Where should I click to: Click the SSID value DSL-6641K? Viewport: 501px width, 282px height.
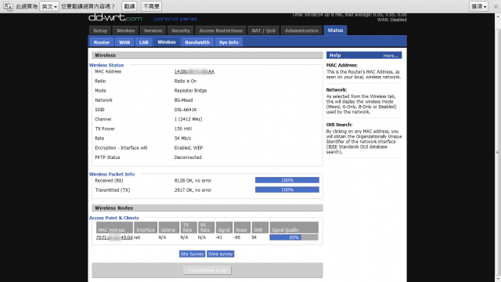(x=186, y=110)
